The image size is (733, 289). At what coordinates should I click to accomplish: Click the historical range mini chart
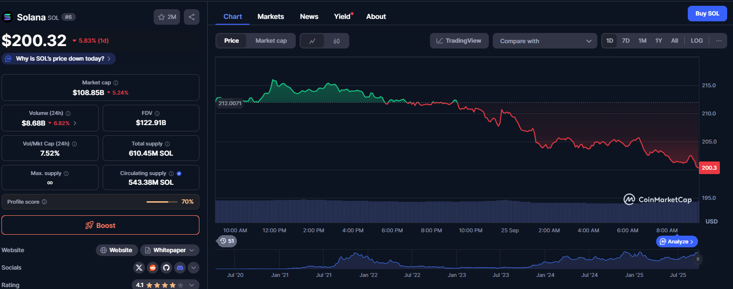[457, 259]
